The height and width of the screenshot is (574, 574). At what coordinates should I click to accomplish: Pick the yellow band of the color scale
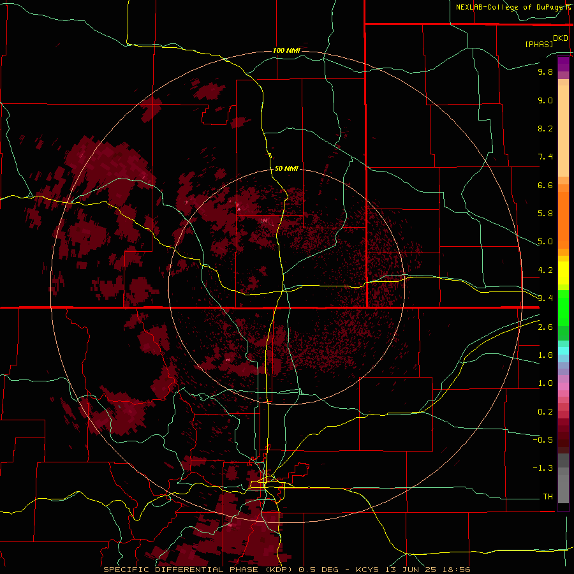(563, 273)
